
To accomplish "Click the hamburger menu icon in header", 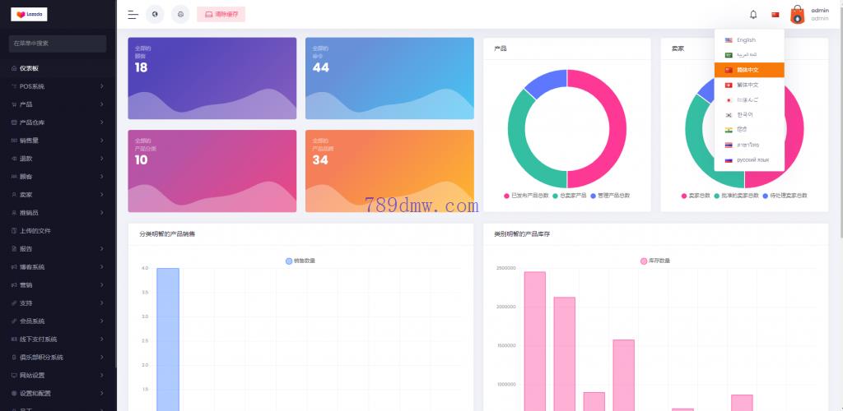I will (x=133, y=15).
